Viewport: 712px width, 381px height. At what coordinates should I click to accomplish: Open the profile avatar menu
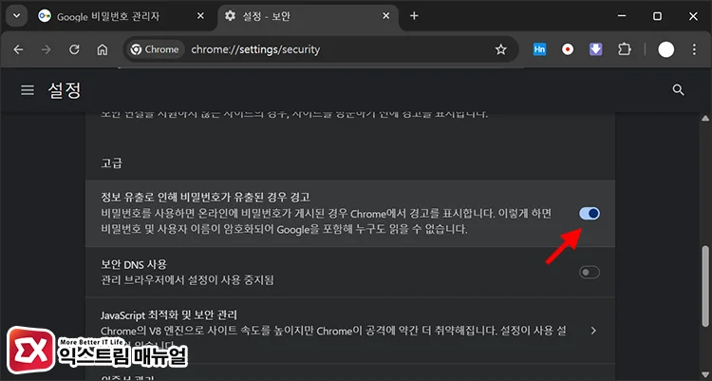pos(666,49)
